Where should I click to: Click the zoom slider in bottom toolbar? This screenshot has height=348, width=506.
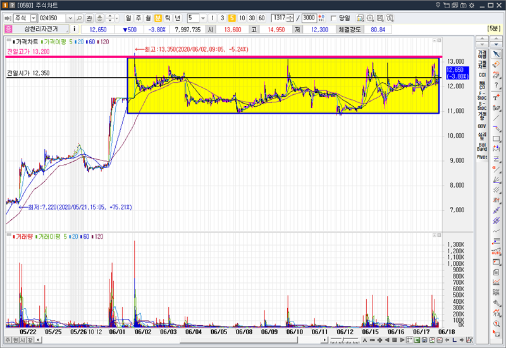pos(344,340)
